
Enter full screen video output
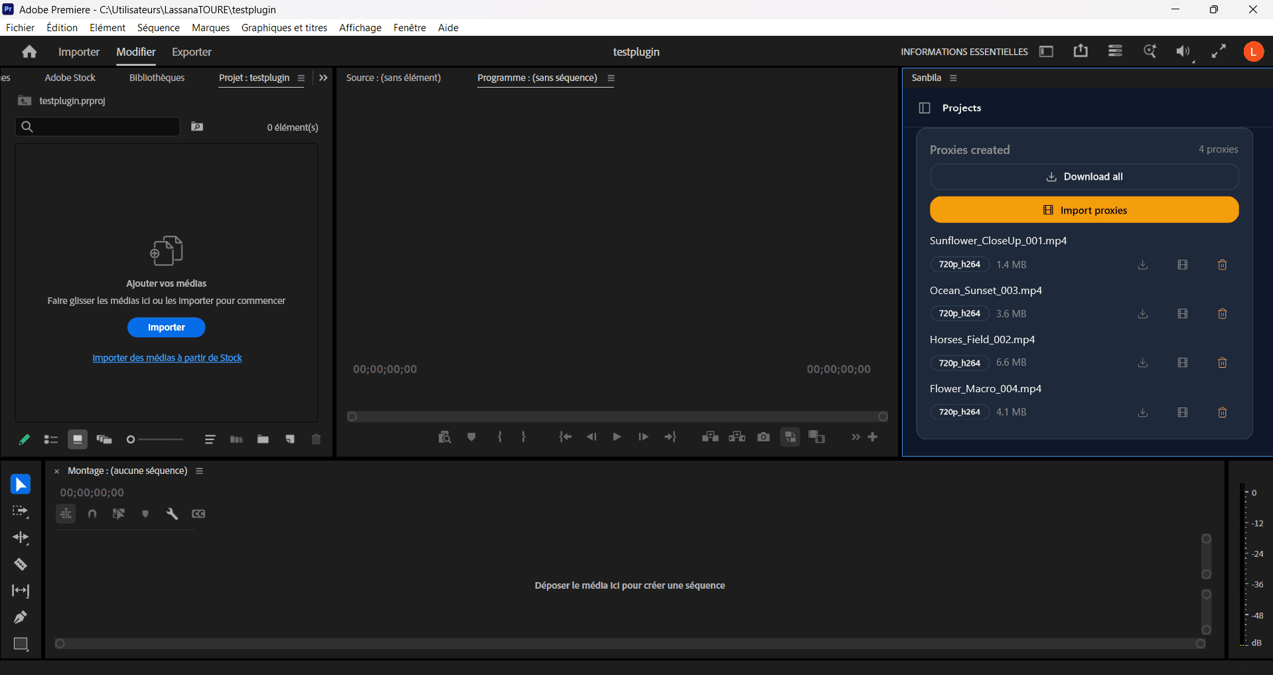1219,52
